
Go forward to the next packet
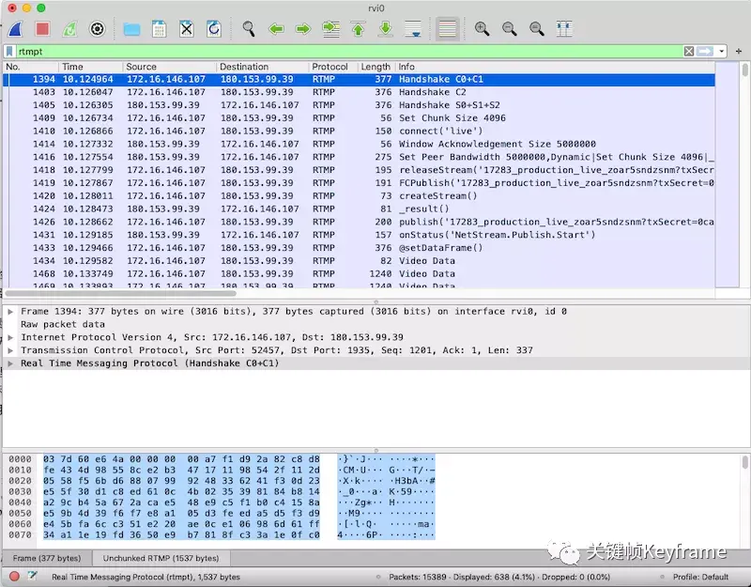[x=303, y=29]
